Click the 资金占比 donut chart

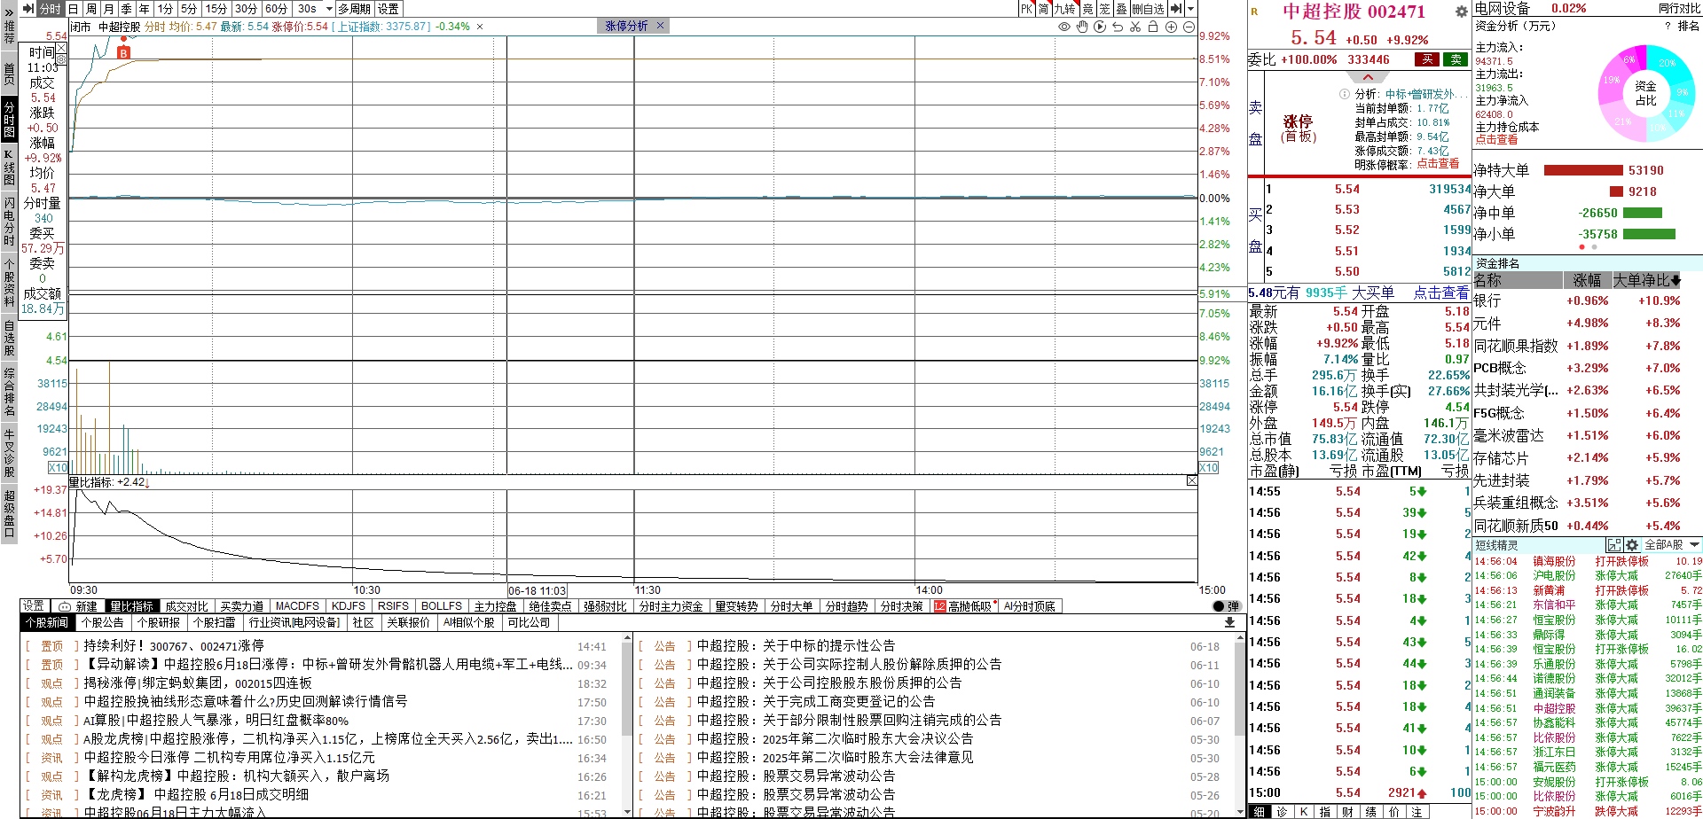click(x=1645, y=92)
